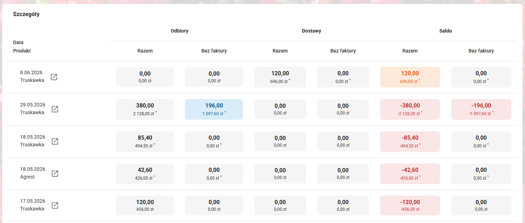The height and width of the screenshot is (223, 525).
Task: Select the blue 196,00 Odbiory bez faktury cell
Action: pyautogui.click(x=214, y=109)
